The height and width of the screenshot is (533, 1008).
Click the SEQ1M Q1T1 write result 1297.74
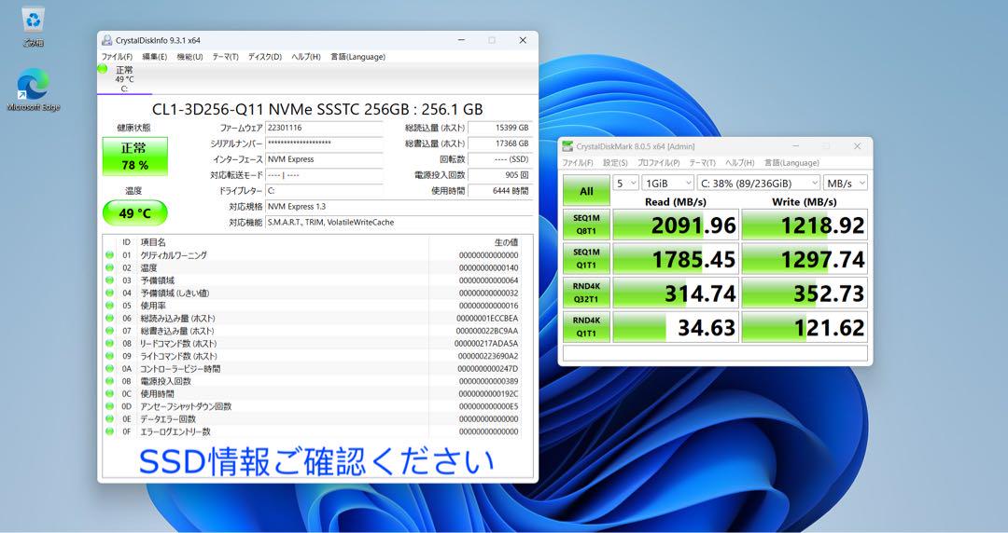click(805, 259)
